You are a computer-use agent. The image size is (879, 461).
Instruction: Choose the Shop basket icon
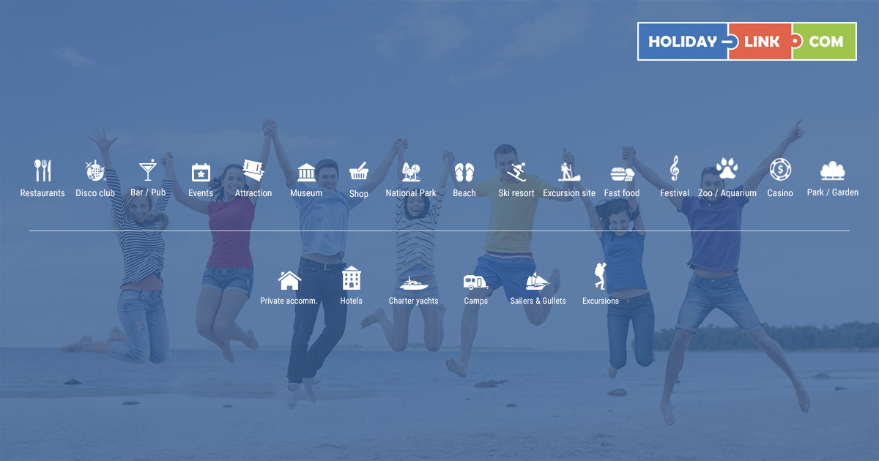click(359, 171)
